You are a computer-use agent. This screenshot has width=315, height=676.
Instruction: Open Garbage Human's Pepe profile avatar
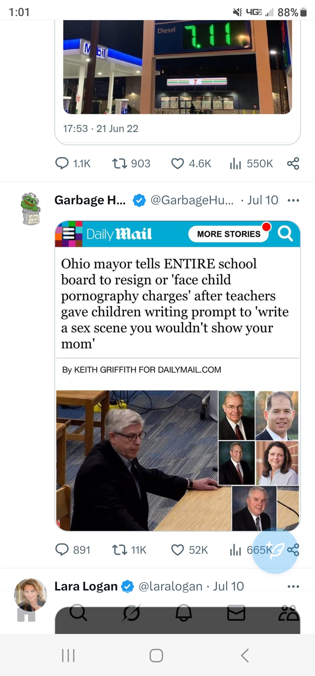point(31,209)
